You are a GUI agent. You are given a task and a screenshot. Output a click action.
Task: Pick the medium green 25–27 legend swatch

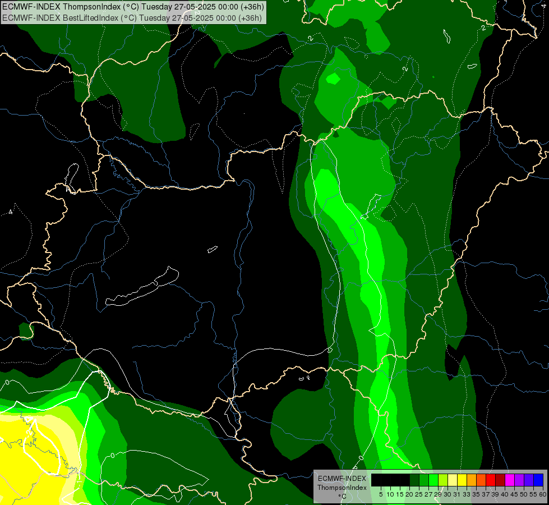tap(424, 480)
